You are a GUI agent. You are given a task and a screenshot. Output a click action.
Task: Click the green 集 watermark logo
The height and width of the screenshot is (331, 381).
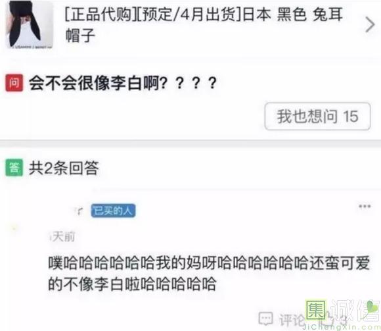315,310
